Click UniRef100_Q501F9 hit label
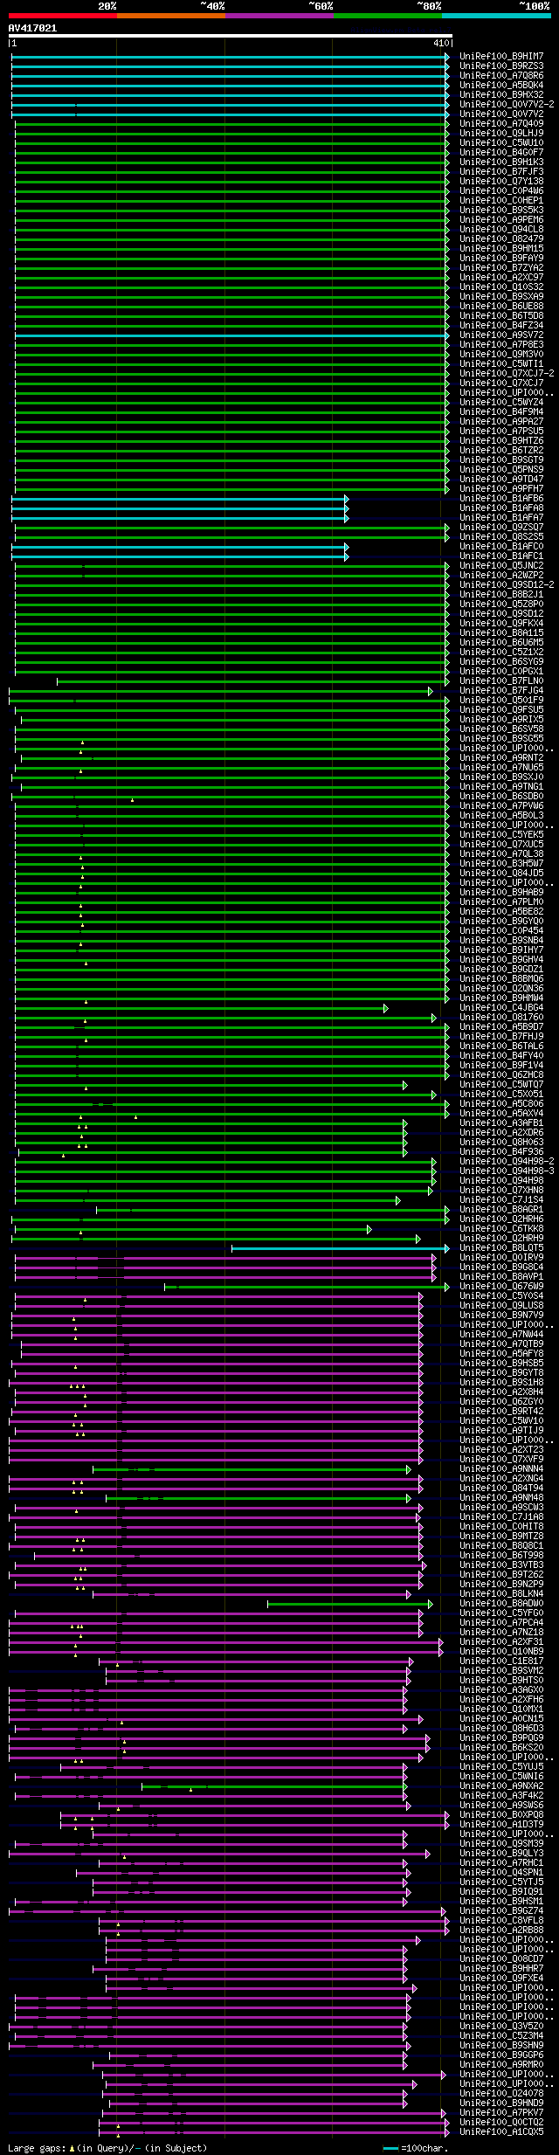559x2155 pixels. (501, 701)
